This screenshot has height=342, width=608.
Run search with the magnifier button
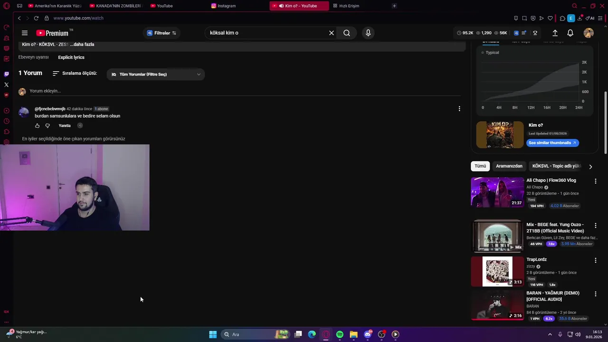click(347, 33)
